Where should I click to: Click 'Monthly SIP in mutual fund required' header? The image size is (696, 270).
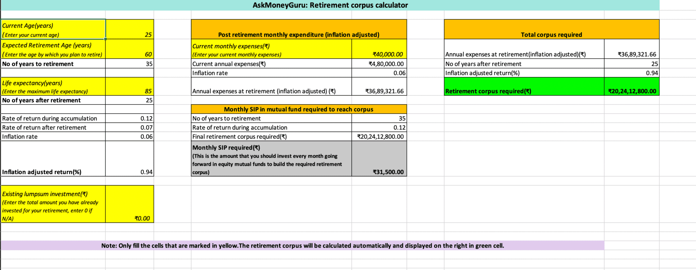pyautogui.click(x=299, y=109)
